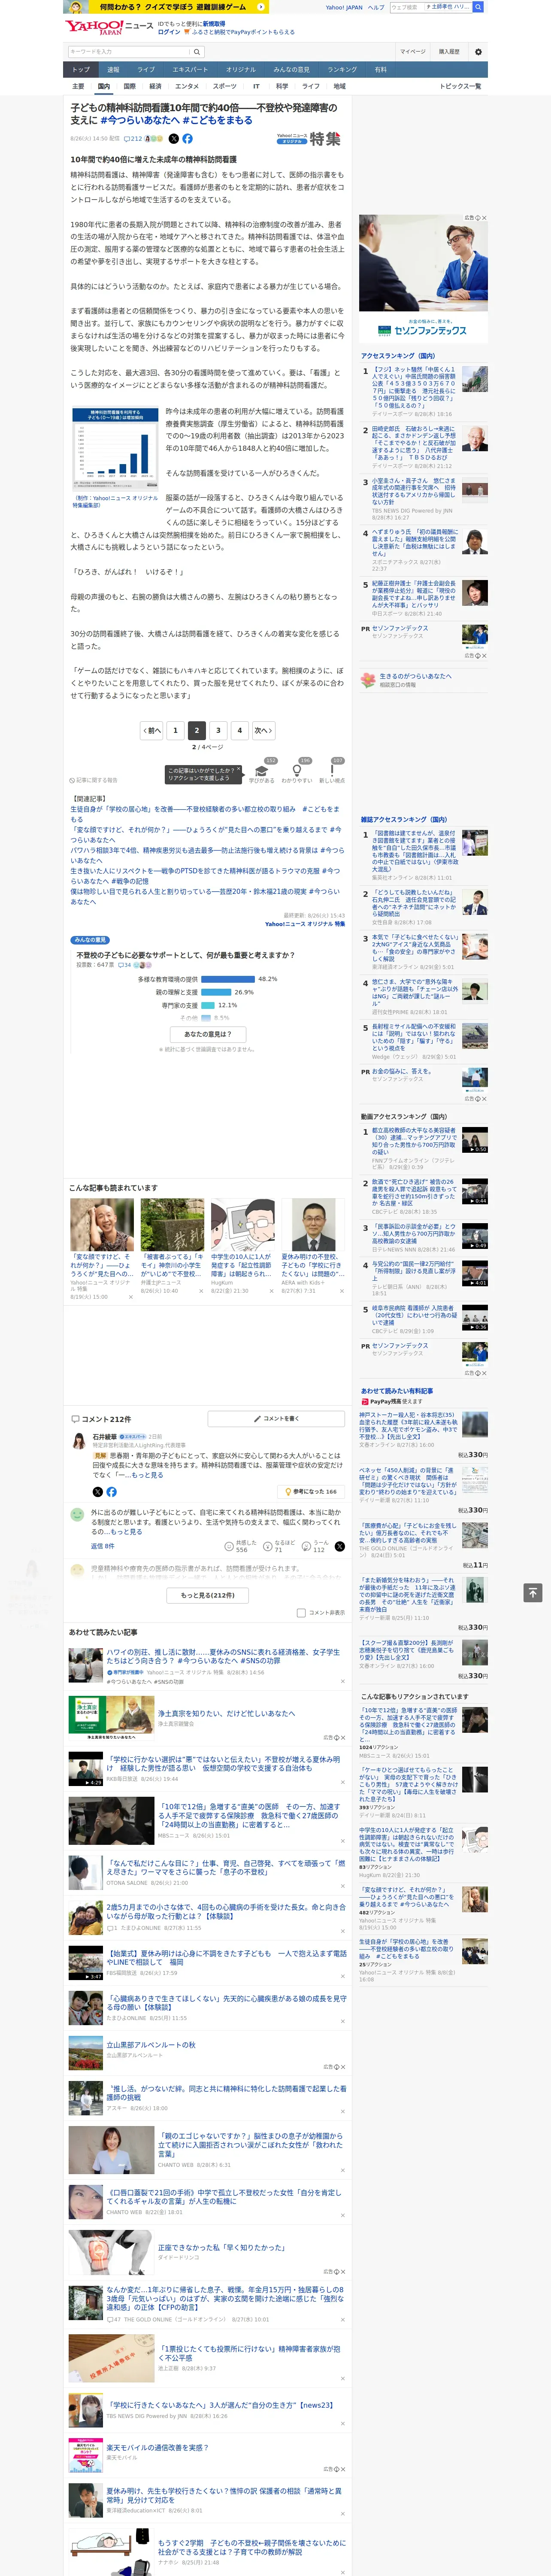Select the スポーツ category
Screen dimensions: 551x2576
224,86
